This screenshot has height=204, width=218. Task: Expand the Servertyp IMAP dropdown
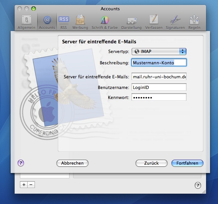click(x=159, y=51)
